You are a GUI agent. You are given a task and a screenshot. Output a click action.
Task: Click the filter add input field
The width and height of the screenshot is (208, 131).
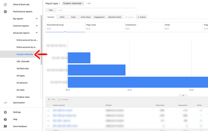pos(96,10)
